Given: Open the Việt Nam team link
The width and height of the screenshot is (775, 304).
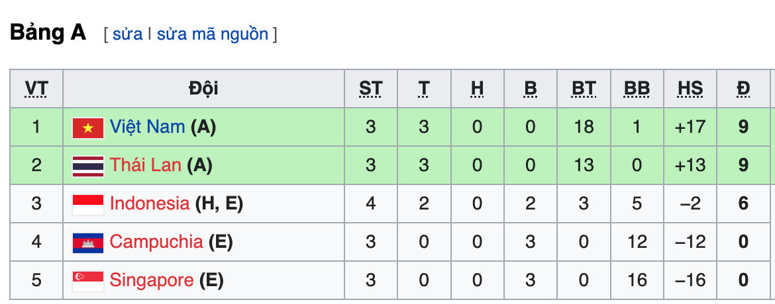Looking at the screenshot, I should point(147,126).
